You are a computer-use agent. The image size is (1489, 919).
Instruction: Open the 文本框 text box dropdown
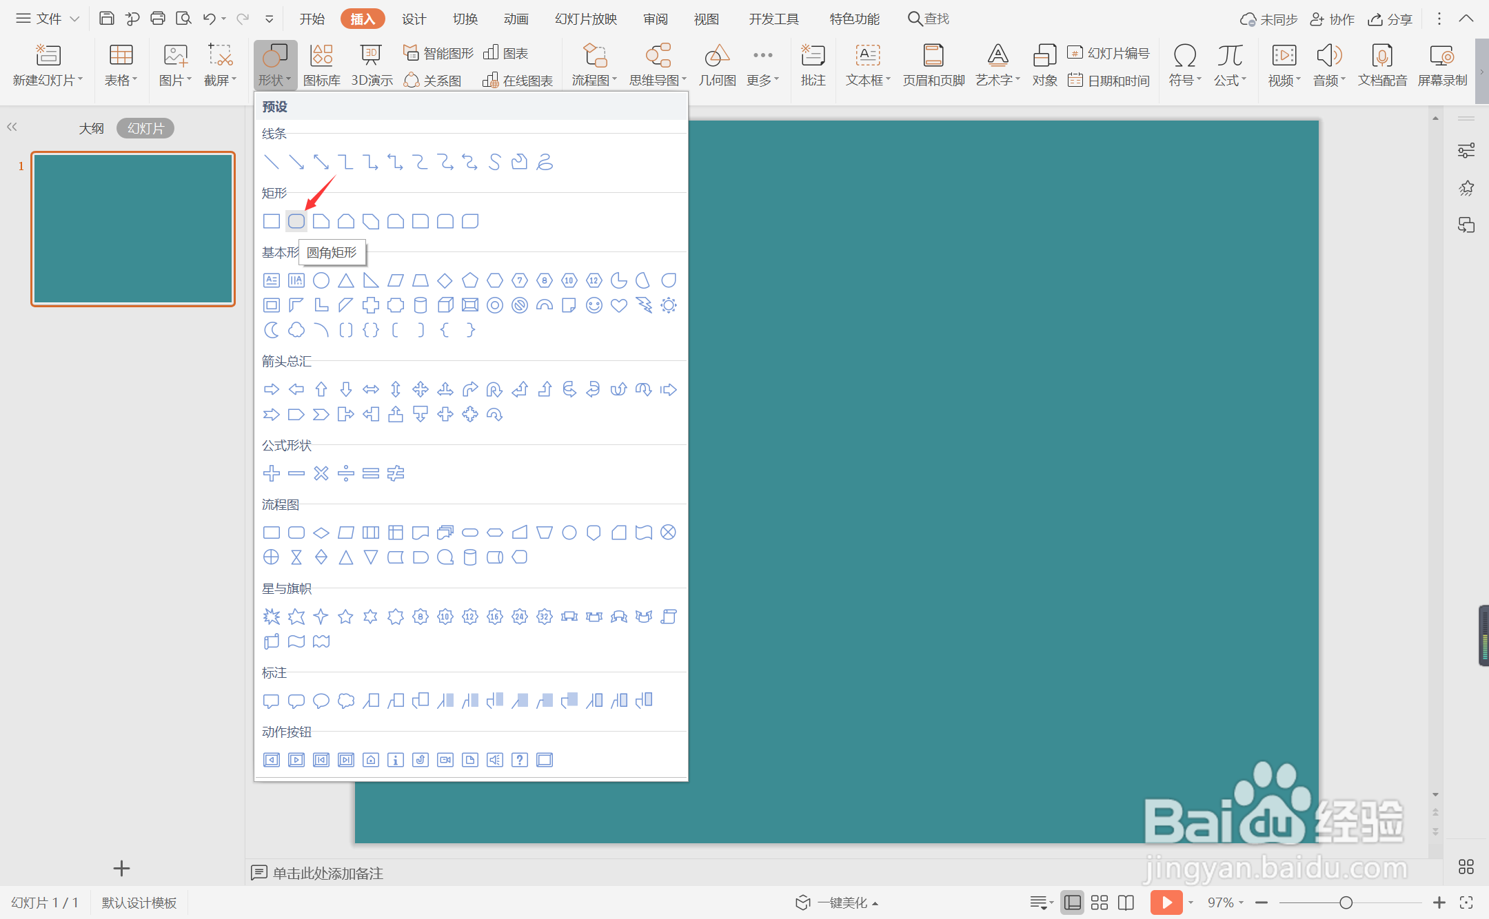coord(868,65)
